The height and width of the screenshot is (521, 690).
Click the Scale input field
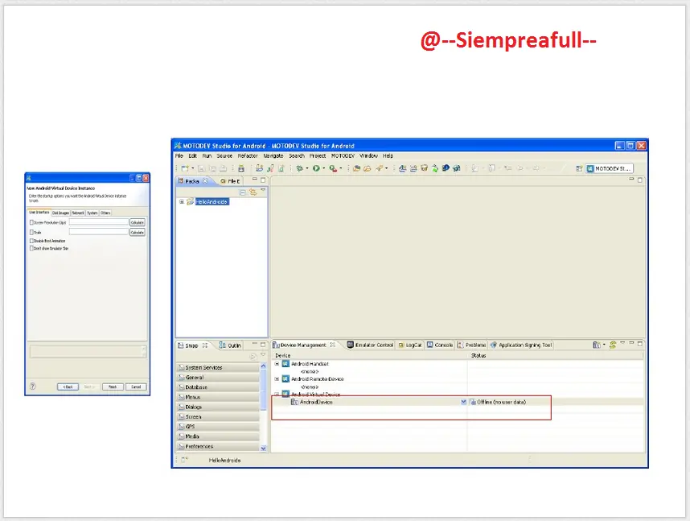click(x=99, y=232)
